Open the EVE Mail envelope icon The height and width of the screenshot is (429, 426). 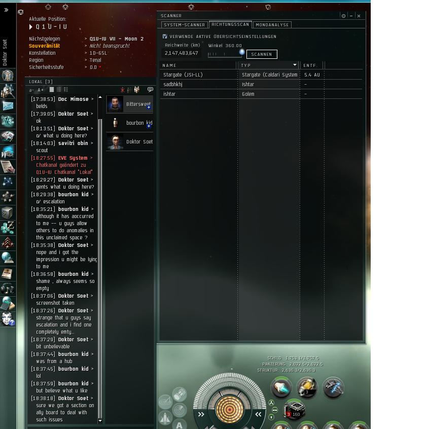pos(8,106)
